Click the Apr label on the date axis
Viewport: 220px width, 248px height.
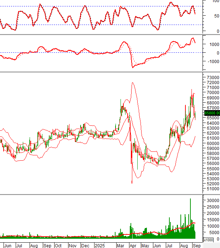tap(133, 246)
